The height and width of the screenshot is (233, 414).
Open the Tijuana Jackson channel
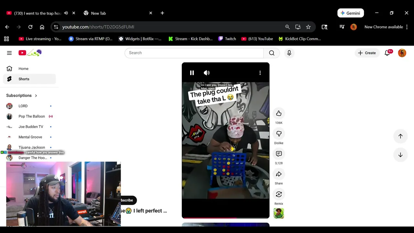29,147
